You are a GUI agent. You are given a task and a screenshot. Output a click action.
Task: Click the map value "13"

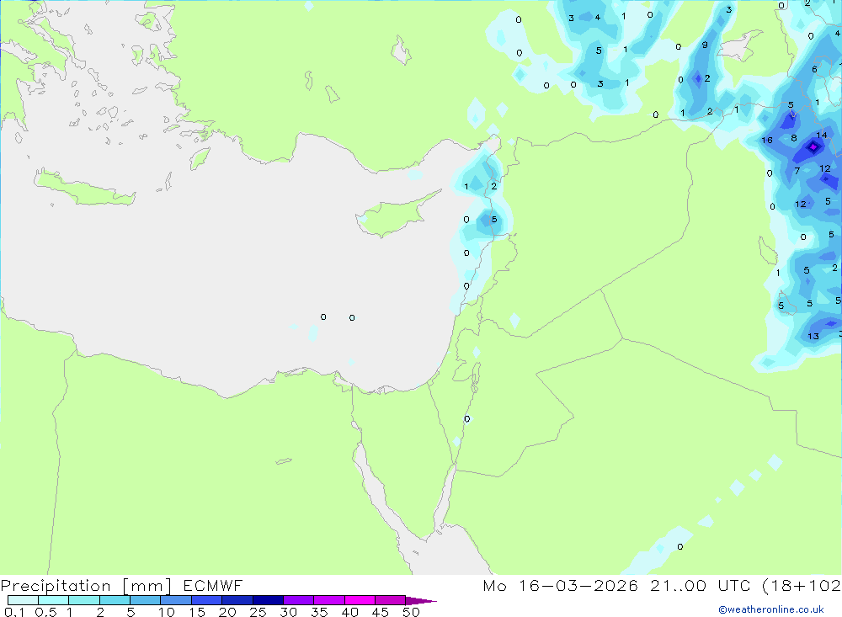813,336
